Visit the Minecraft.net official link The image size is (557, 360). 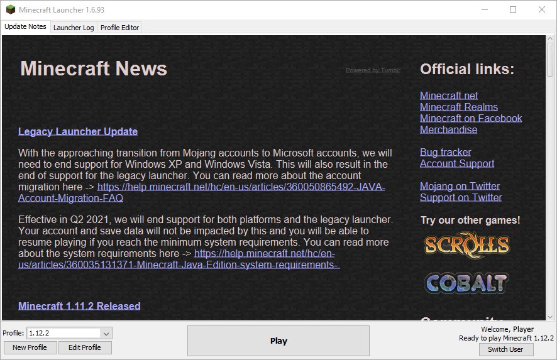tap(449, 95)
